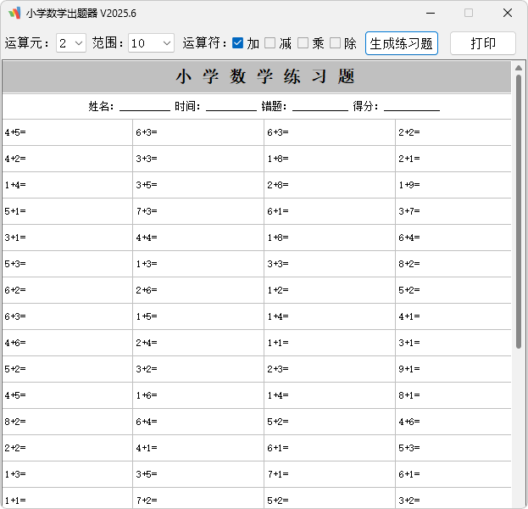Select the problem 1+5=

click(147, 316)
